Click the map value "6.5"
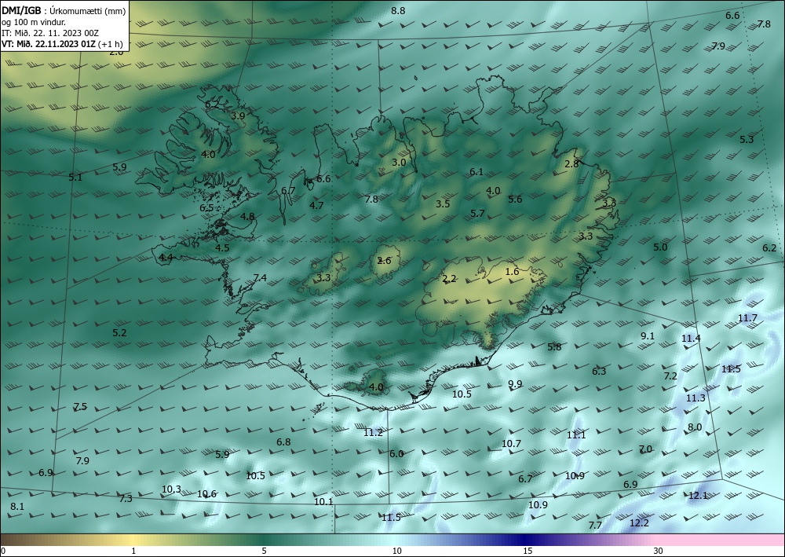This screenshot has height=557, width=785. [x=206, y=208]
